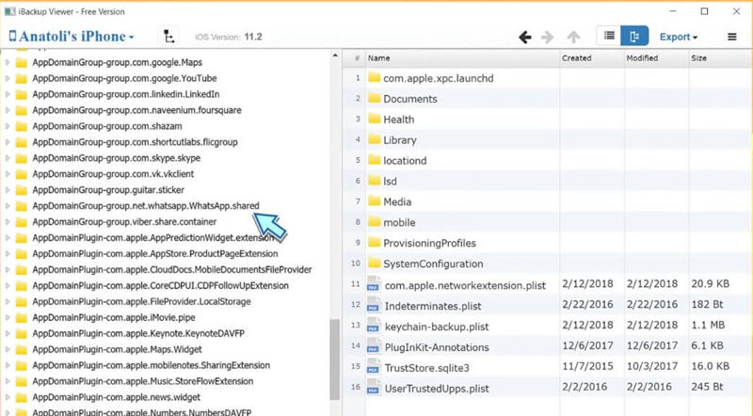Image resolution: width=753 pixels, height=416 pixels.
Task: Select CloudDocs.MobileDocumentsFileProvider tree item
Action: (172, 270)
